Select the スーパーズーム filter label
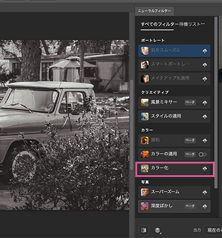The width and height of the screenshot is (222, 238). 165,192
